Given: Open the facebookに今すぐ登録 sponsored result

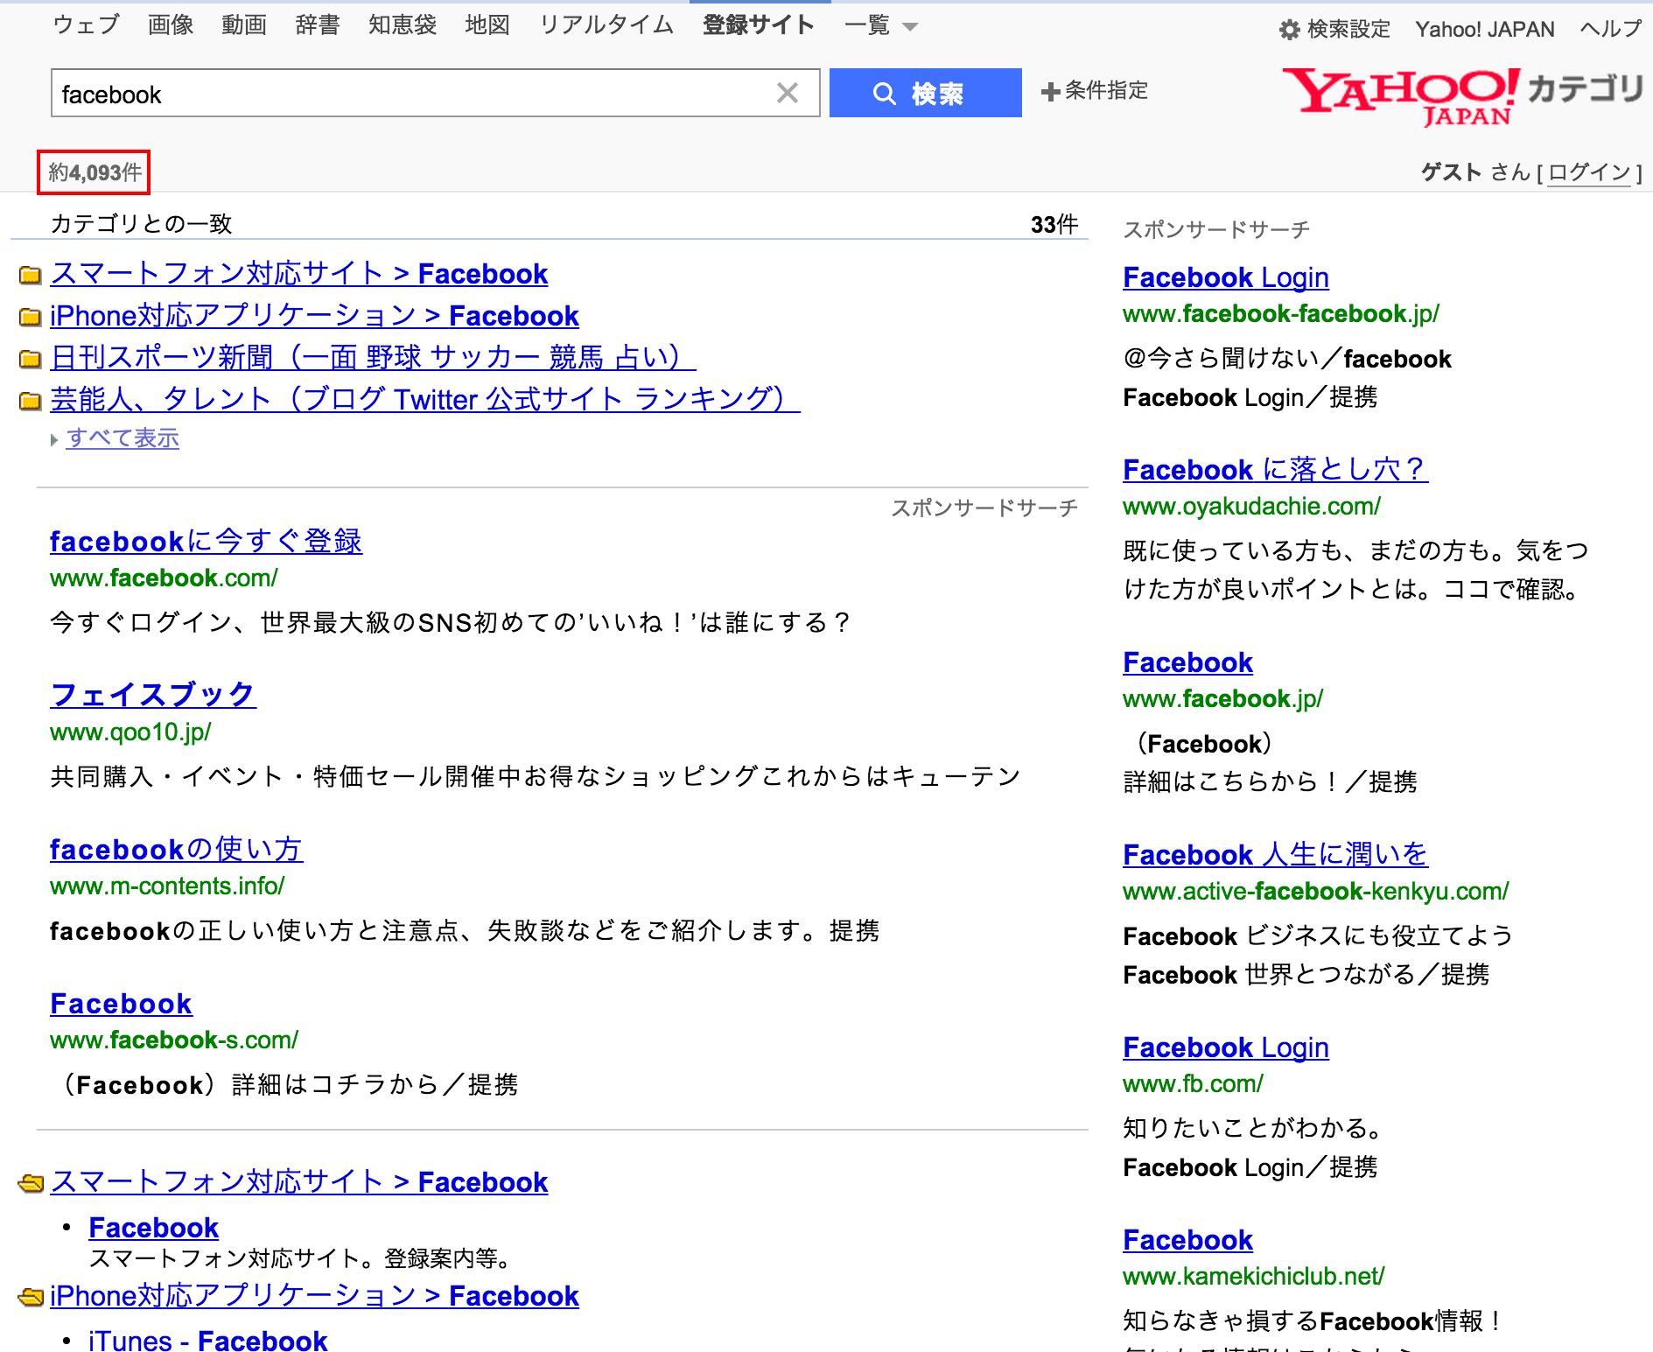Looking at the screenshot, I should click(206, 542).
